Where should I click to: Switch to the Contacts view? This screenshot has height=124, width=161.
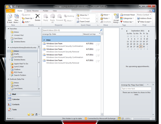[24, 104]
